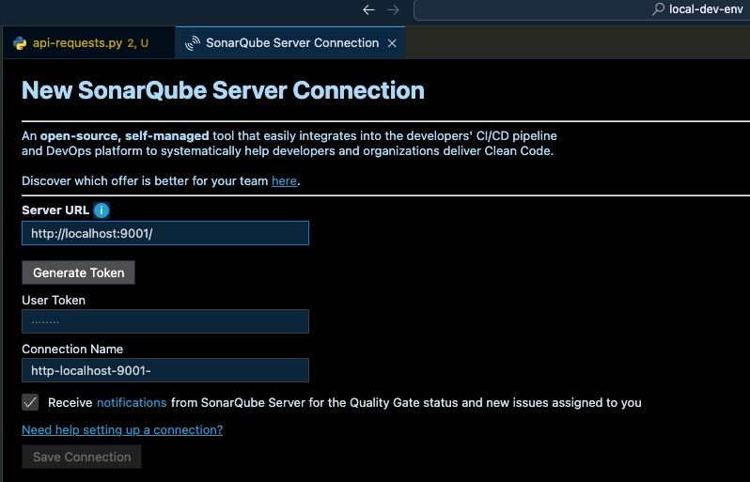Uncheck the Receive notifications checkbox
Image resolution: width=750 pixels, height=482 pixels.
point(30,403)
